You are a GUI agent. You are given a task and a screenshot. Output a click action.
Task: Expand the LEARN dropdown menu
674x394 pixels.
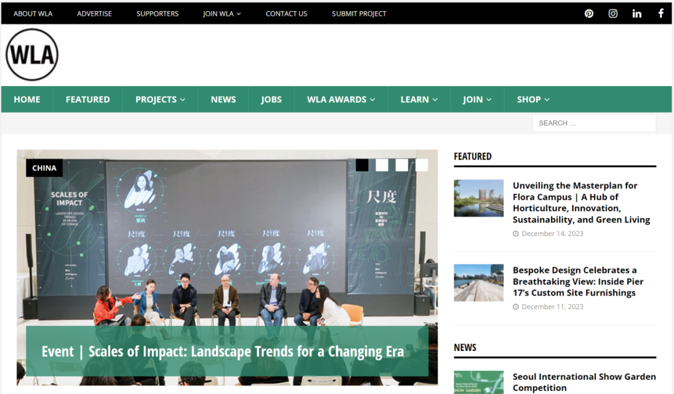[x=419, y=100]
